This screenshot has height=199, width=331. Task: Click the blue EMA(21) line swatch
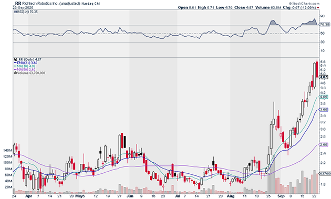pos(15,63)
